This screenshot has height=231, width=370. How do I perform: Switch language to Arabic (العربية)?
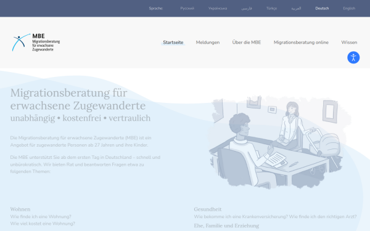296,9
